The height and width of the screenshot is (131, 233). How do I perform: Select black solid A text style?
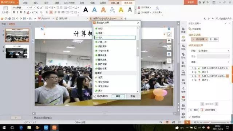[86, 10]
